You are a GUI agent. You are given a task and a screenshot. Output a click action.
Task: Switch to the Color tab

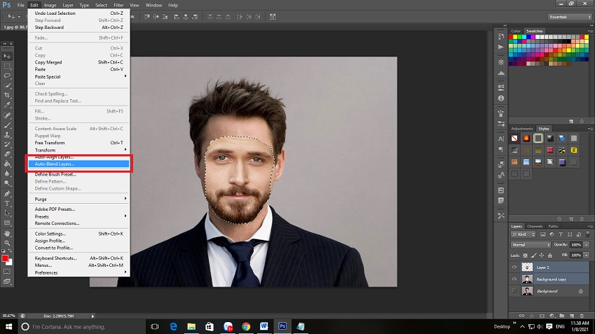pos(516,31)
